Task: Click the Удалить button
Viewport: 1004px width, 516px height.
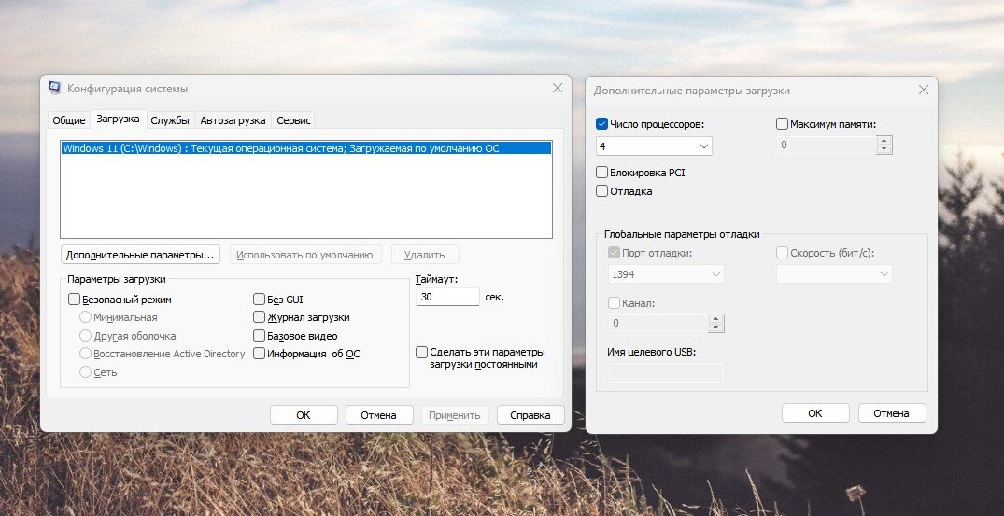Action: [425, 255]
